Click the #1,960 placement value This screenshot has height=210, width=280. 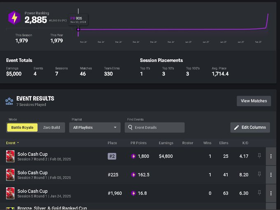115,193
